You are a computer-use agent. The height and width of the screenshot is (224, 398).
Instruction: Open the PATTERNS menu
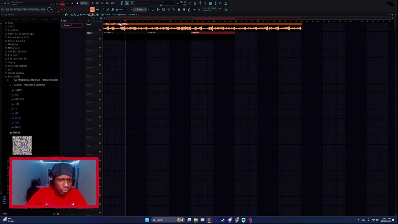pyautogui.click(x=18, y=10)
